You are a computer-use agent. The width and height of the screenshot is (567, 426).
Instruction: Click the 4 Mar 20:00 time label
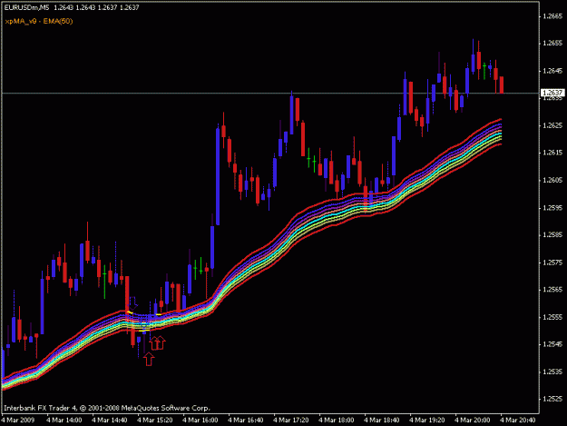[x=473, y=420]
